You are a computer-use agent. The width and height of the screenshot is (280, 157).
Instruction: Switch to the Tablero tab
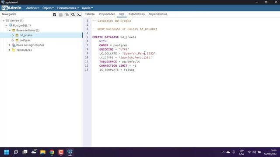tap(90, 14)
